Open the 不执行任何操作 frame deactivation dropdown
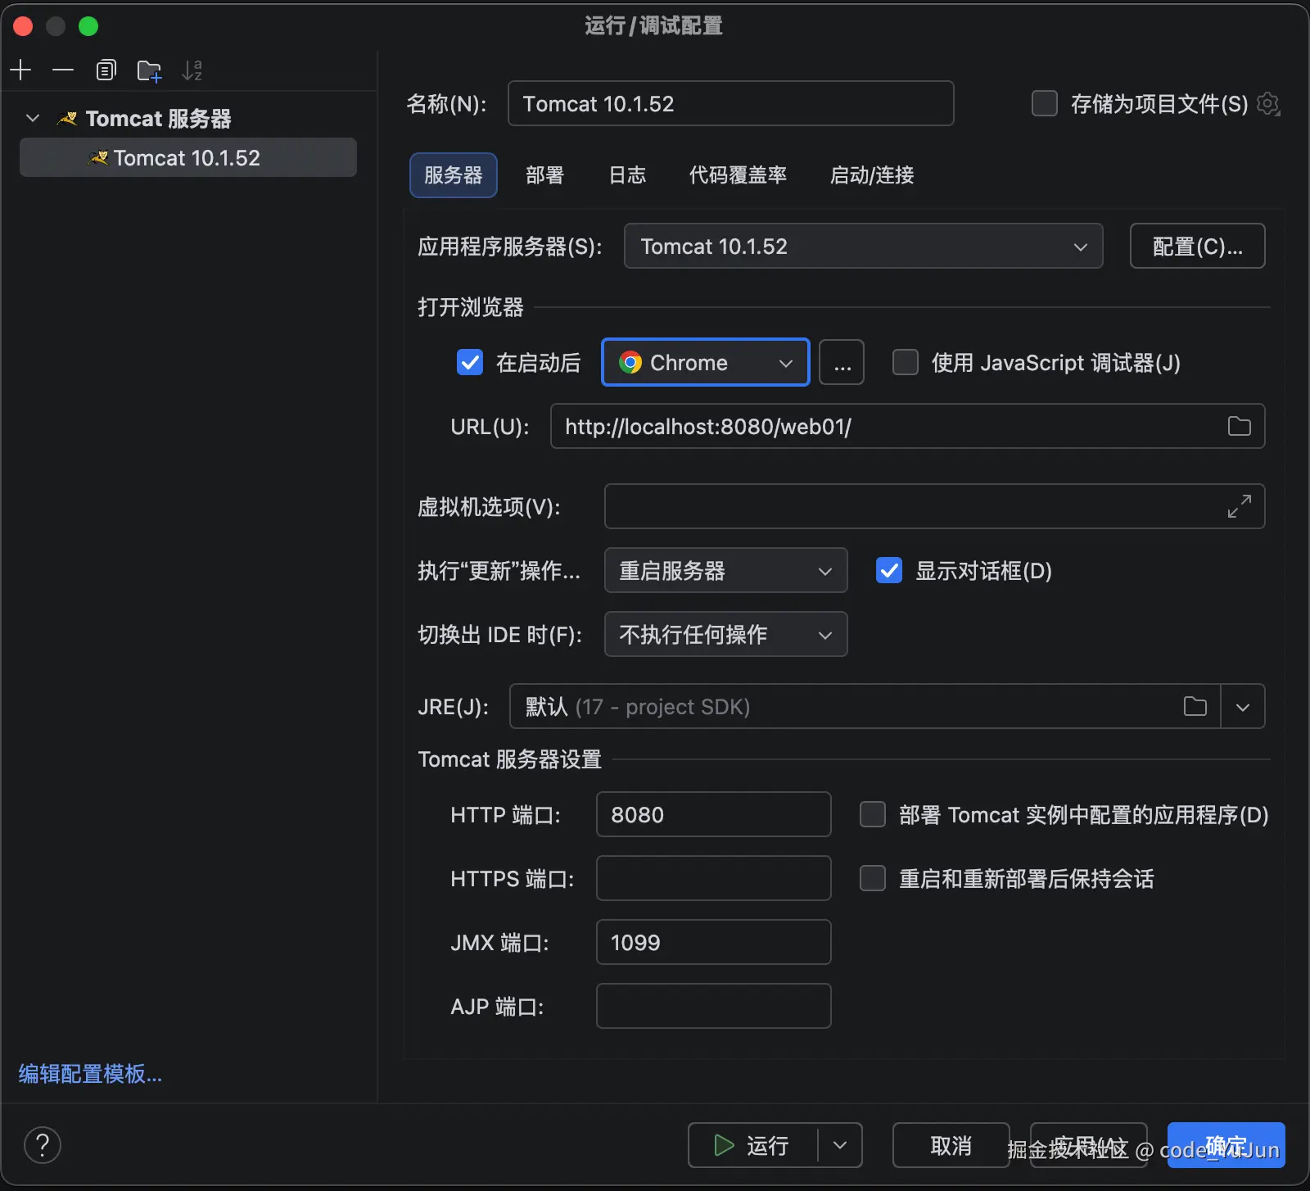The height and width of the screenshot is (1191, 1310). [726, 634]
